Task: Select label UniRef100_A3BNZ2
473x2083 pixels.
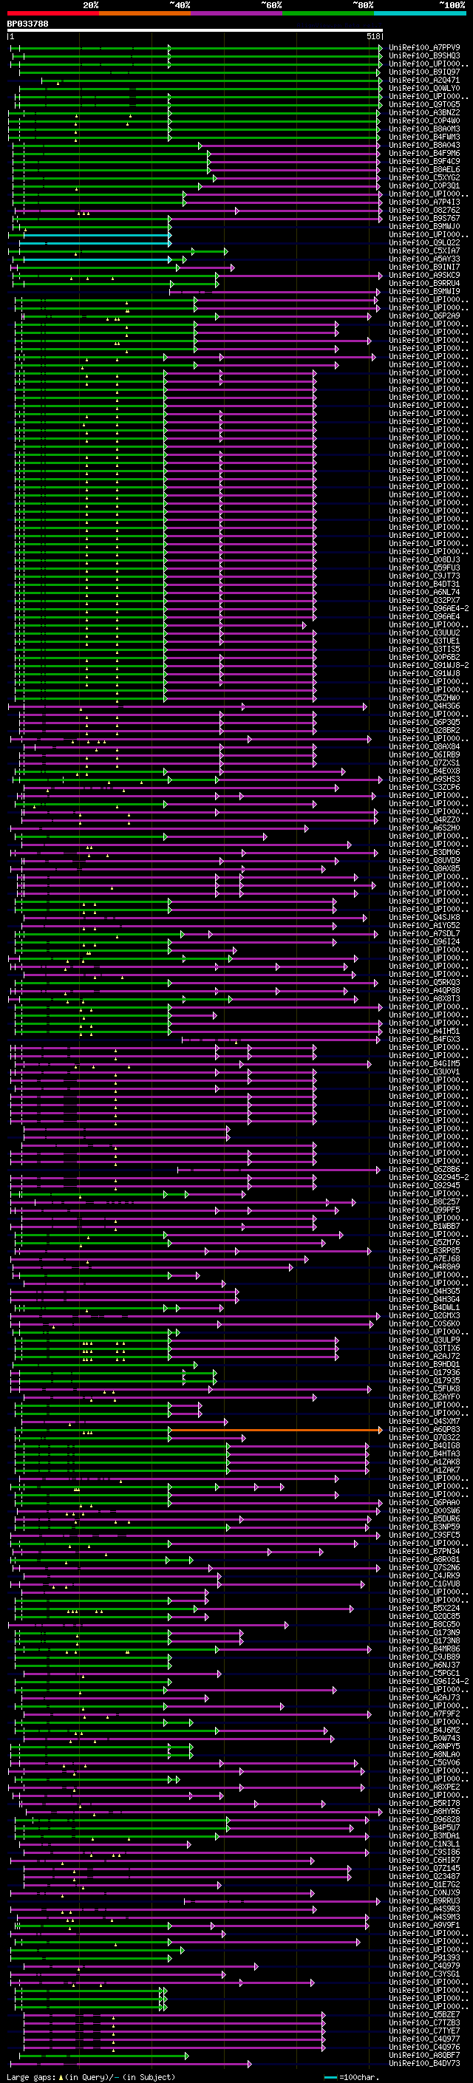Action: coord(424,112)
